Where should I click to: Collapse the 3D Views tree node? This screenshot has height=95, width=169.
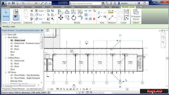point(6,72)
